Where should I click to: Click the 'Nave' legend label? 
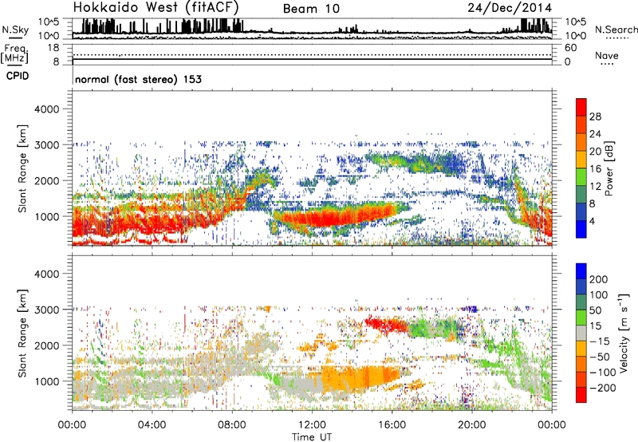click(607, 55)
